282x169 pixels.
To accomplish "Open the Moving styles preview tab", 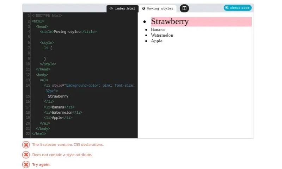I will tap(158, 8).
